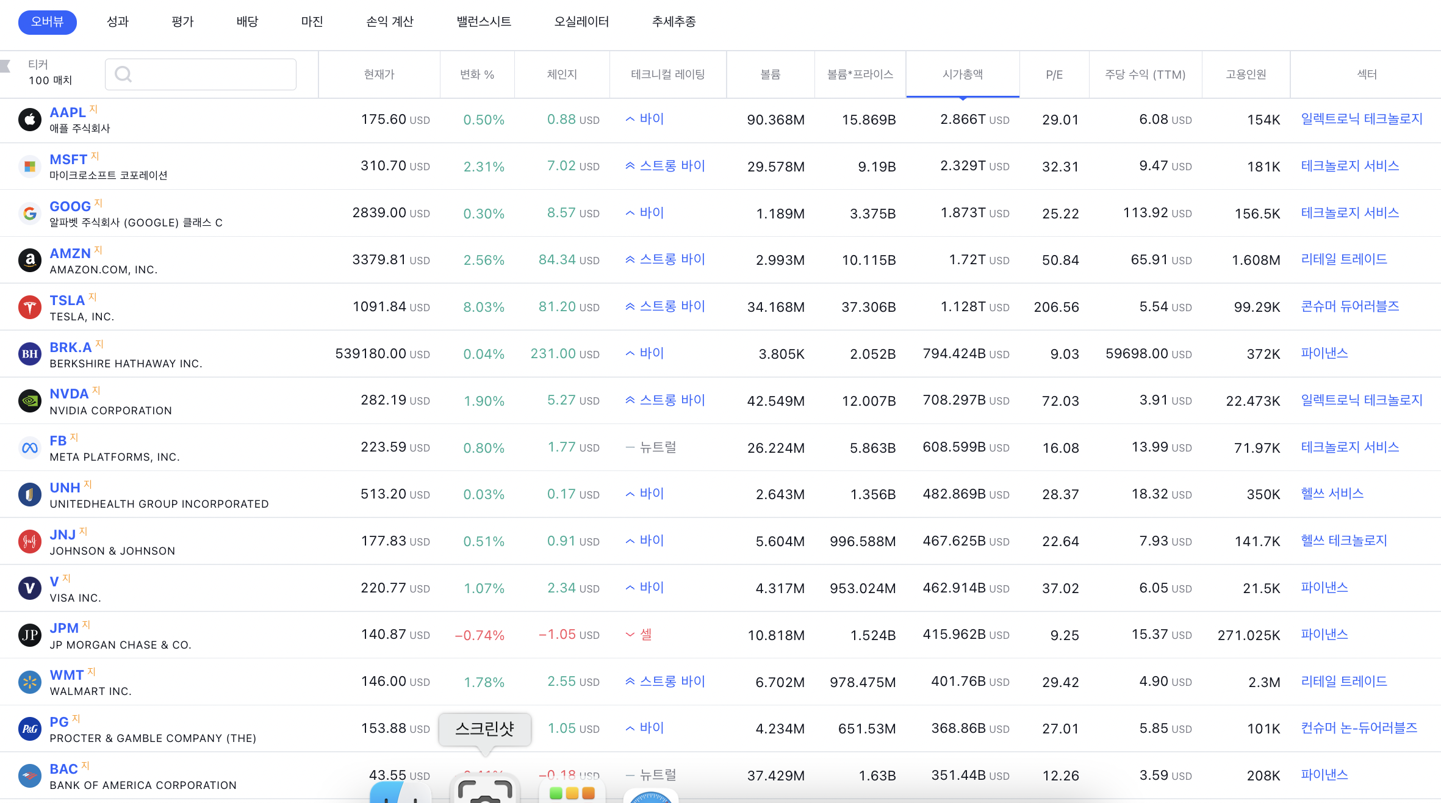The image size is (1441, 803).
Task: Open JPM's 파이낸스 sector link
Action: point(1324,635)
